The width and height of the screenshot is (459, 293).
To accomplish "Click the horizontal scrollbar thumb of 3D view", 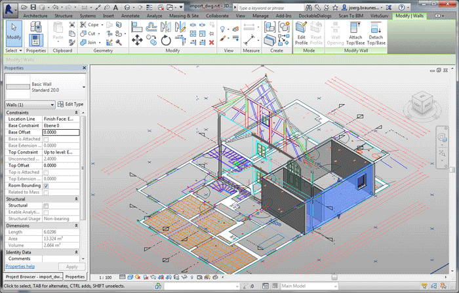I will point(334,277).
